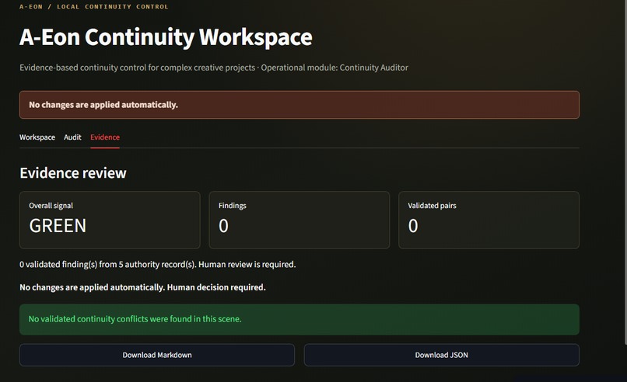Click the Download Markdown button

157,355
